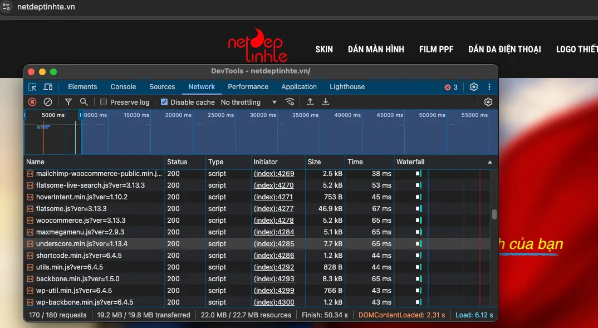Click the browser site information icon
Viewport: 598px width, 328px height.
(6, 7)
